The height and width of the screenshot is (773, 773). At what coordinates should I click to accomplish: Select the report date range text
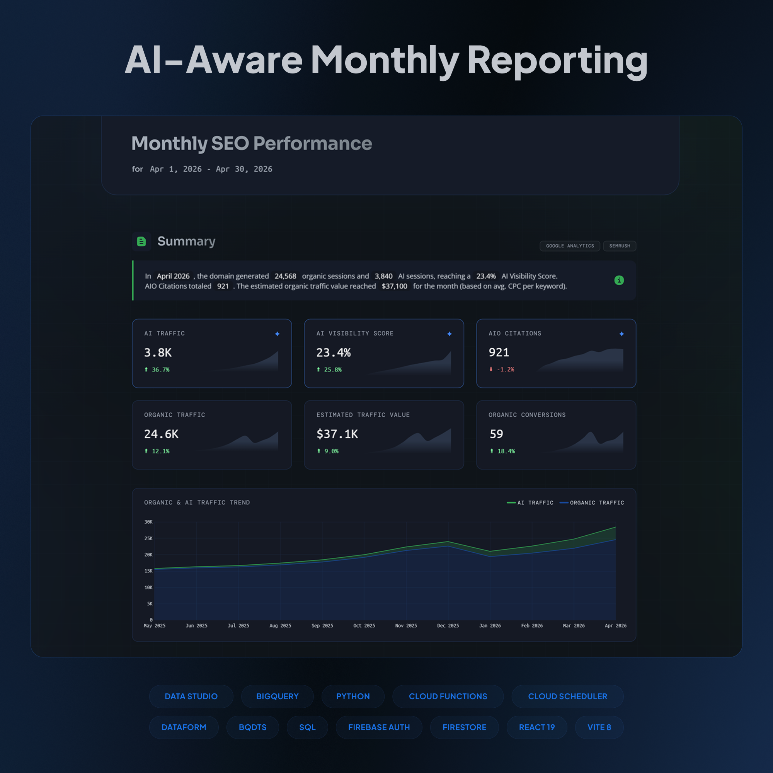pos(211,169)
